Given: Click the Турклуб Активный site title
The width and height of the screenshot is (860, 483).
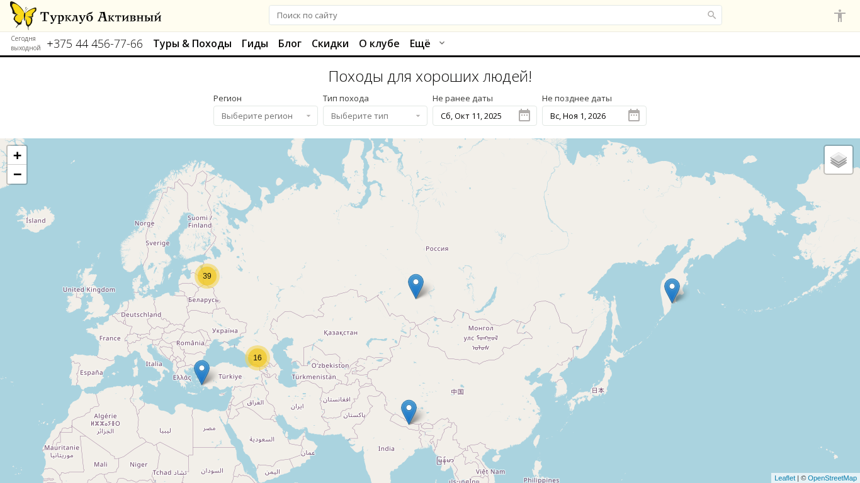Looking at the screenshot, I should 101,16.
